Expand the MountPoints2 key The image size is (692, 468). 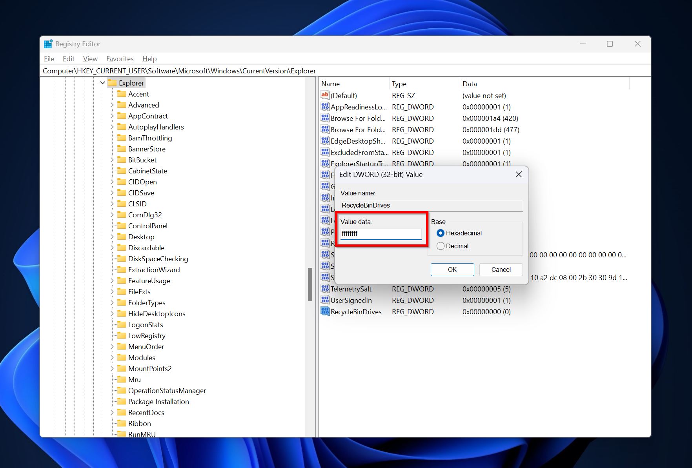click(x=112, y=368)
